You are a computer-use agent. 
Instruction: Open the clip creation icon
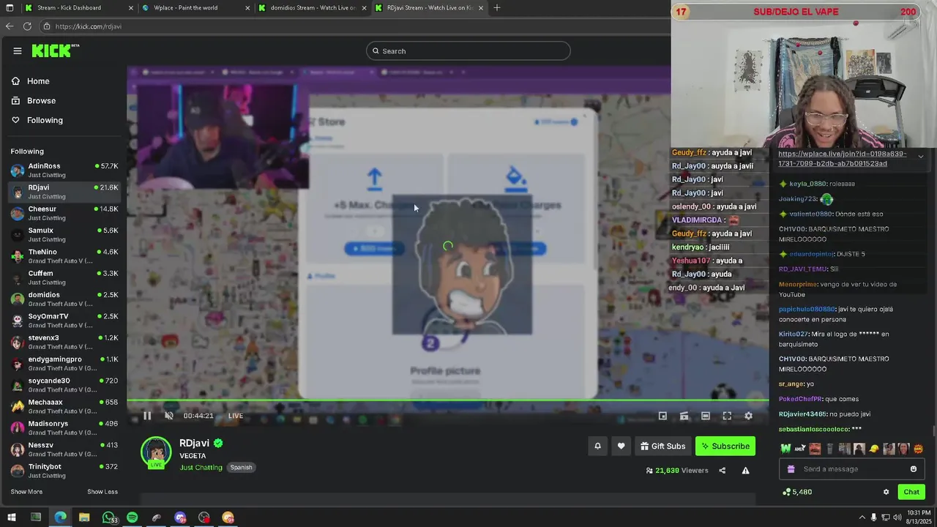point(684,416)
